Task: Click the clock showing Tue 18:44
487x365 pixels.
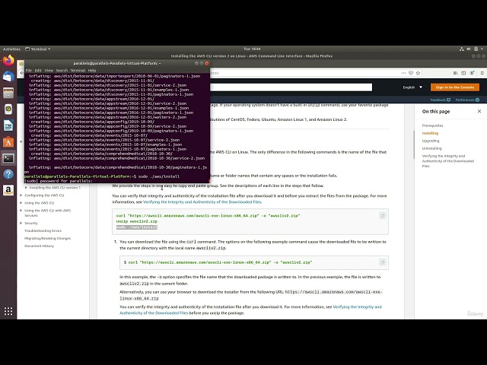Action: (x=252, y=49)
